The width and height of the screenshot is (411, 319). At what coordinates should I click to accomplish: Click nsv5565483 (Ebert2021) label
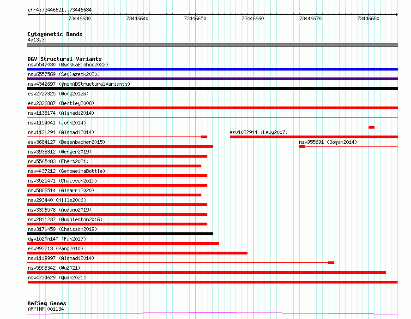coord(58,161)
